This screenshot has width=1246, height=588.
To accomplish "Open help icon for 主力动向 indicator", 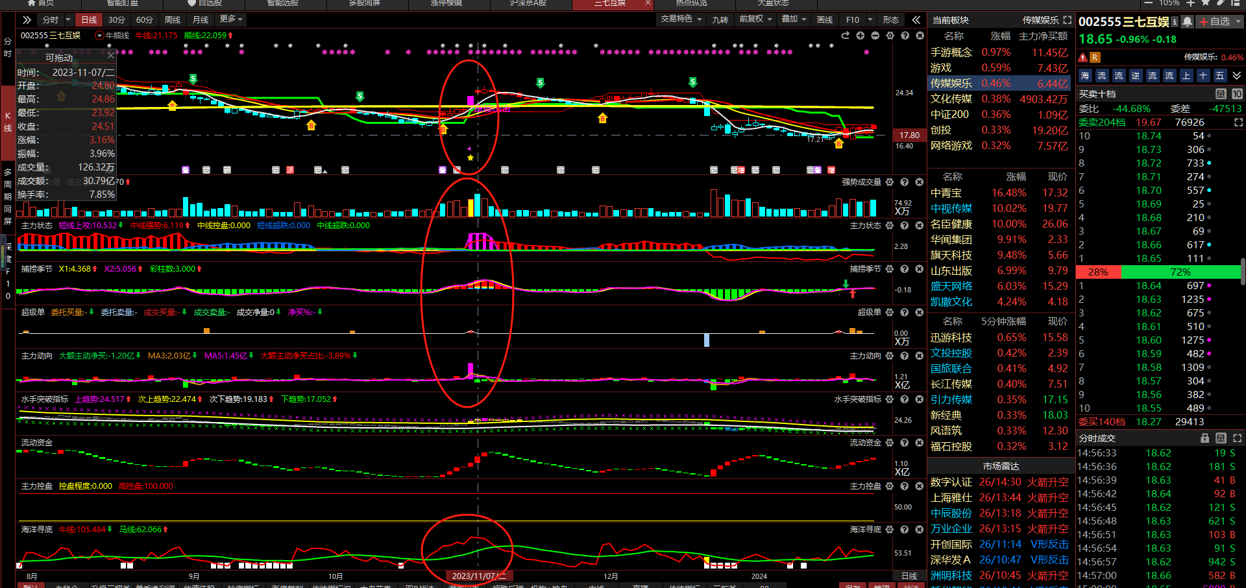I will [905, 356].
